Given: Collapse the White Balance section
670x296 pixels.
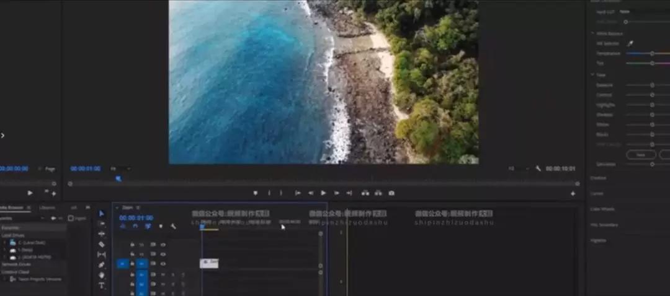Looking at the screenshot, I should pos(593,33).
